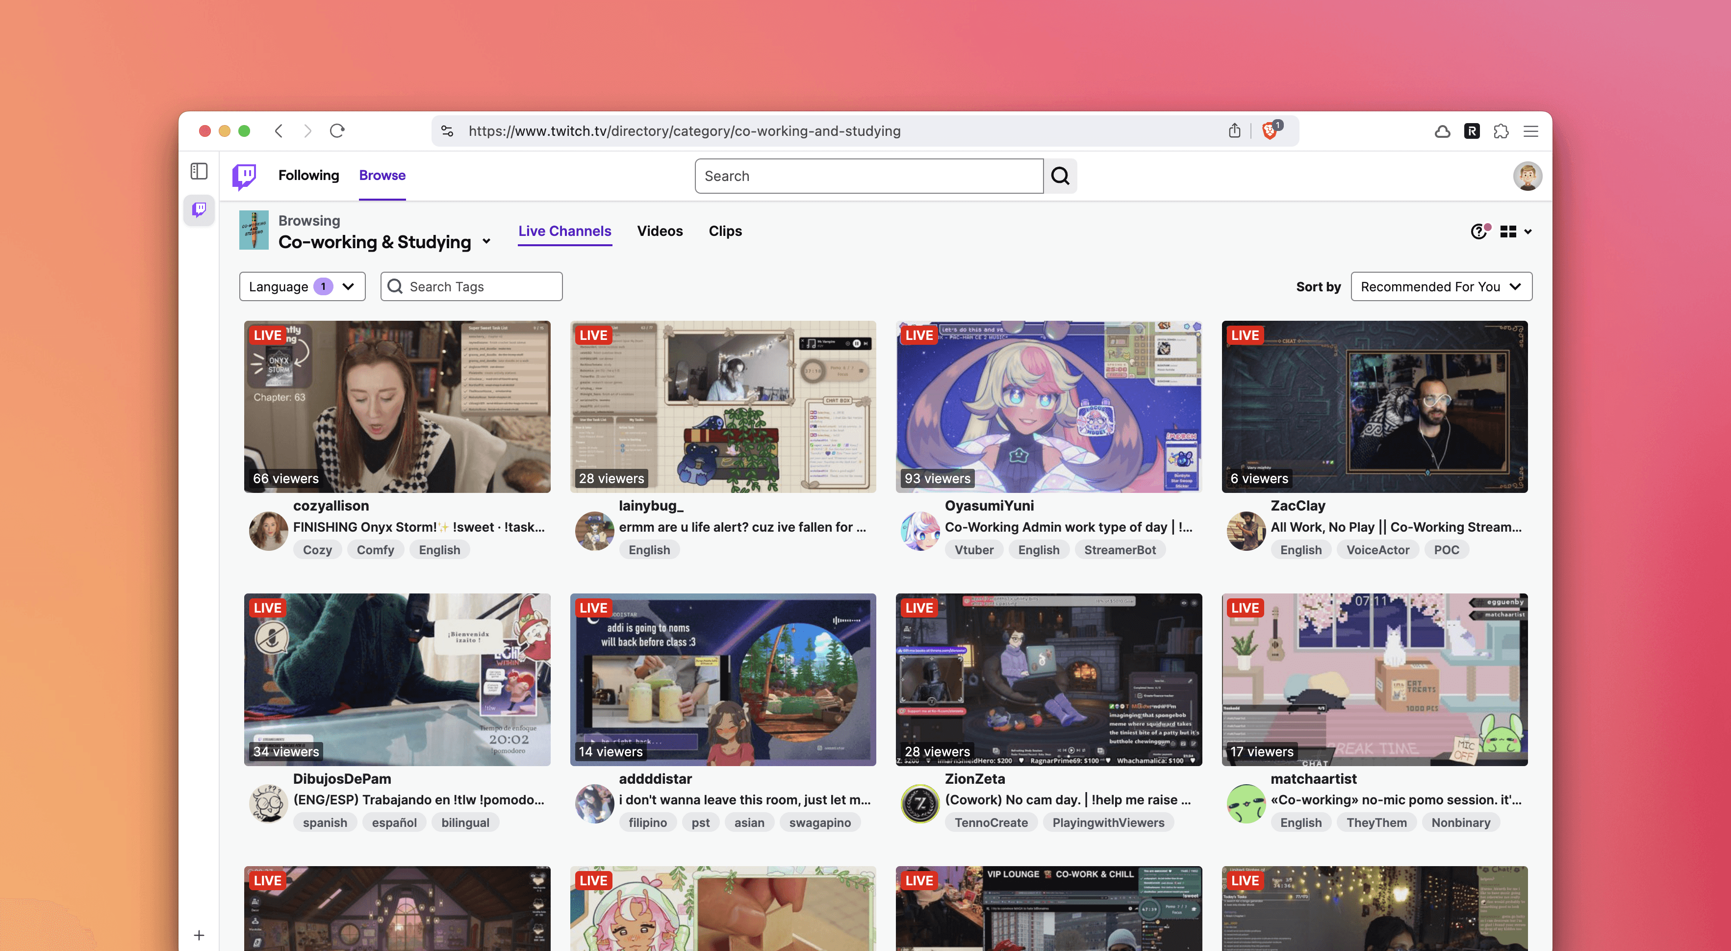Select the TennoCreate tag on ZionZeta
Screen dimensions: 1731x951
[x=991, y=822]
